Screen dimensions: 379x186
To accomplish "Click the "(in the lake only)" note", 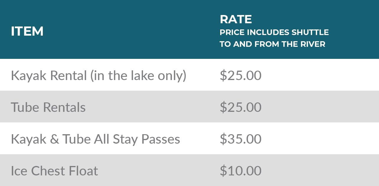I will (138, 76).
